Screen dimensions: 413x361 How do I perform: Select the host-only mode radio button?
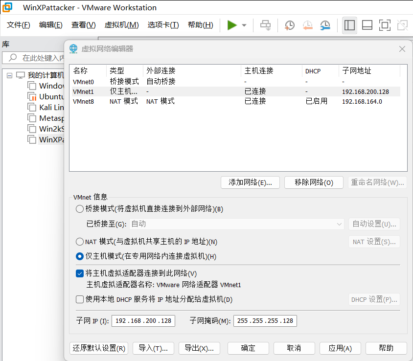[x=80, y=256]
